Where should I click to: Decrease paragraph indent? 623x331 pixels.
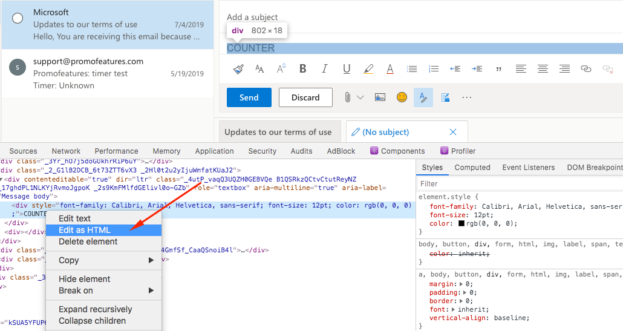point(455,69)
